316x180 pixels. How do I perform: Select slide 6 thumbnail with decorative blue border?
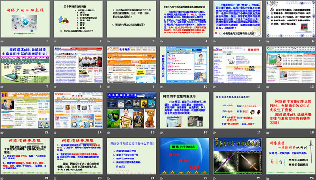(291, 19)
